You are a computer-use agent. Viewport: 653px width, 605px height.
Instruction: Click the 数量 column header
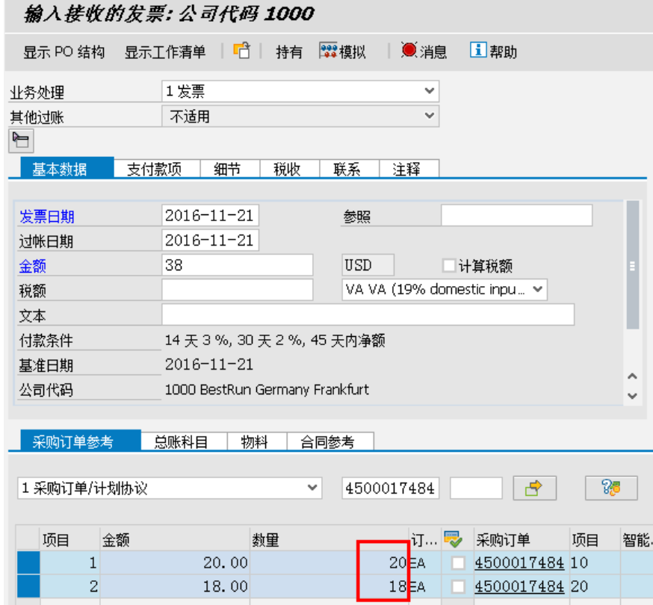point(329,540)
